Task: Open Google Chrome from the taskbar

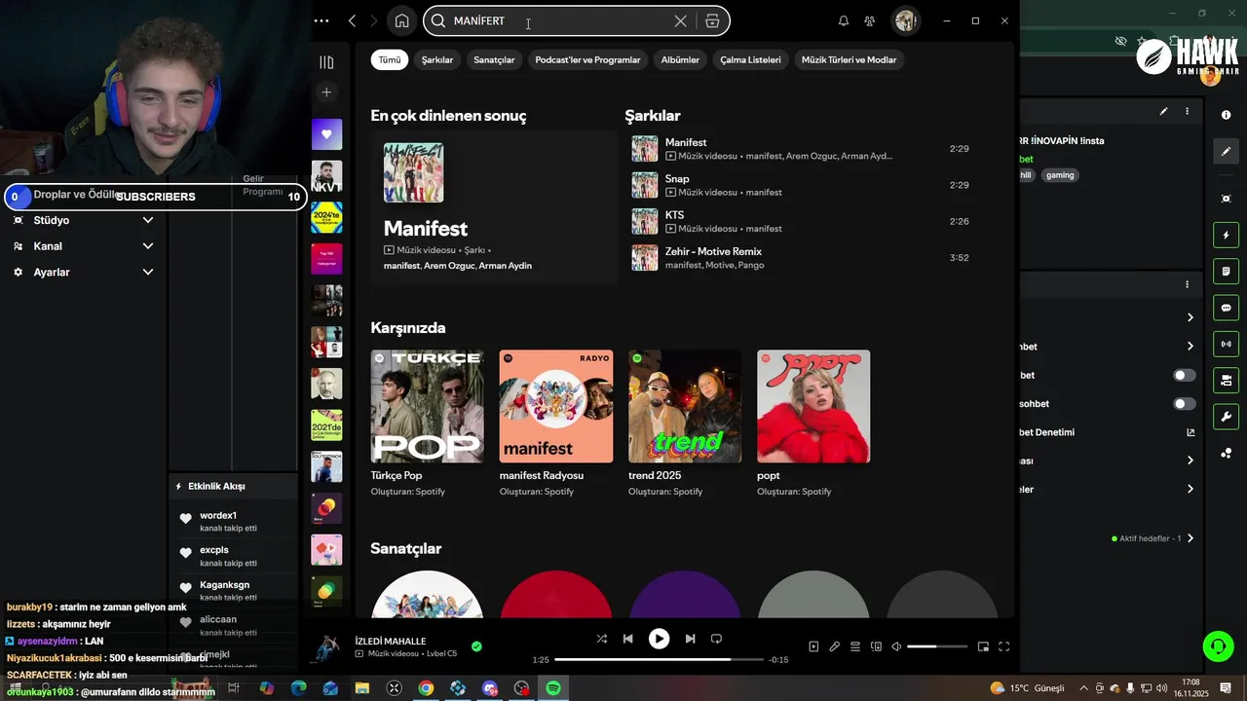Action: (426, 688)
